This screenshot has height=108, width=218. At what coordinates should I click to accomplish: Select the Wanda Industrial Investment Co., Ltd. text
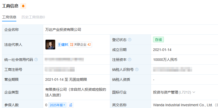point(183,105)
